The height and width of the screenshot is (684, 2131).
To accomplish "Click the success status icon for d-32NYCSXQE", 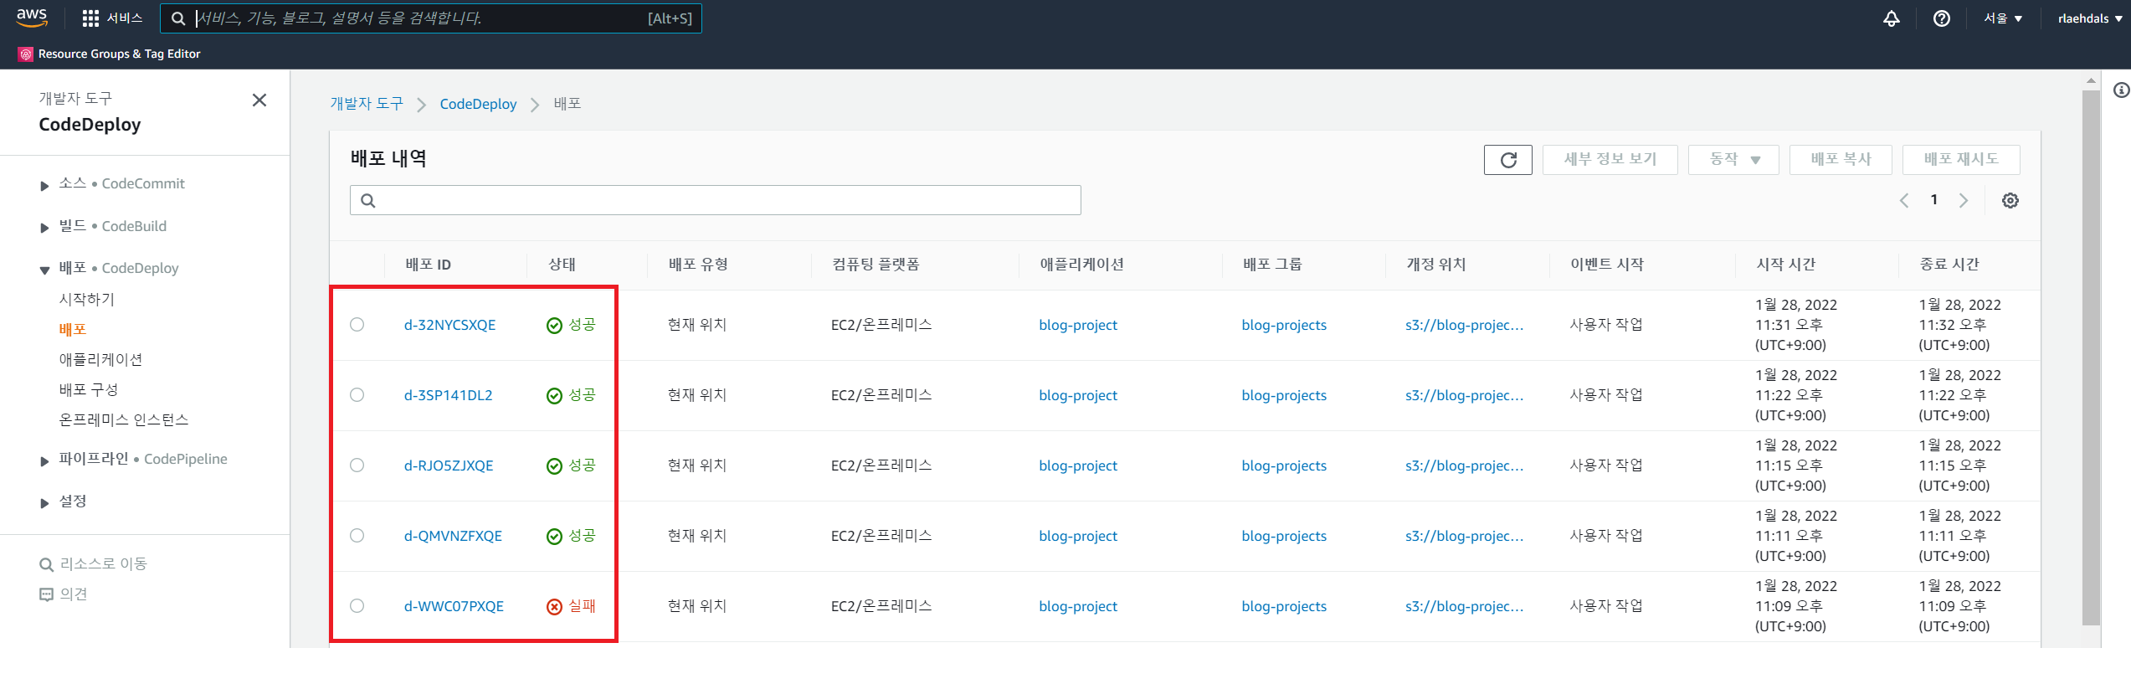I will (554, 326).
